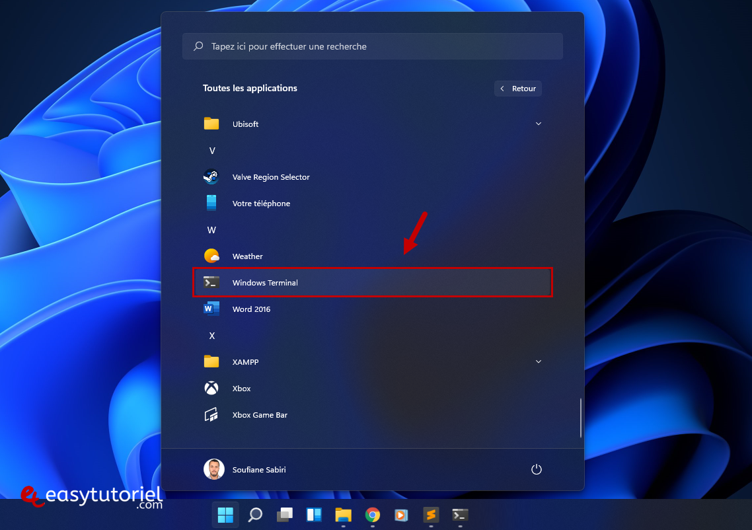The width and height of the screenshot is (752, 530).
Task: Launch Windows Terminal icon in list
Action: coord(211,282)
